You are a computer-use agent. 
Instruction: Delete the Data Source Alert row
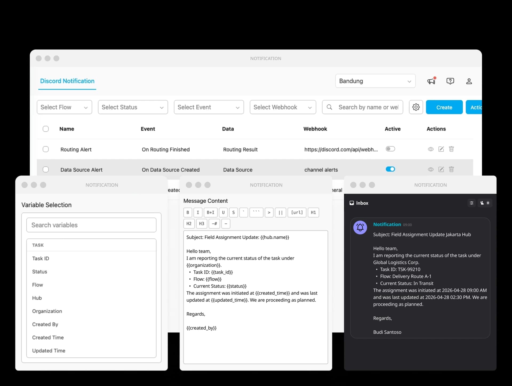coord(451,169)
